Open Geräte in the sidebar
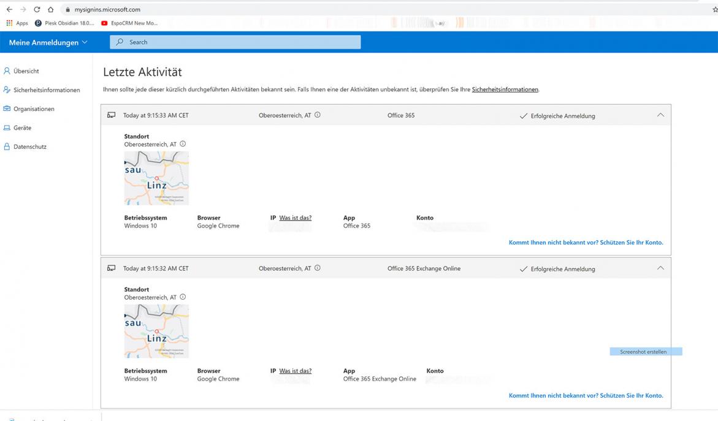718x421 pixels. [23, 127]
